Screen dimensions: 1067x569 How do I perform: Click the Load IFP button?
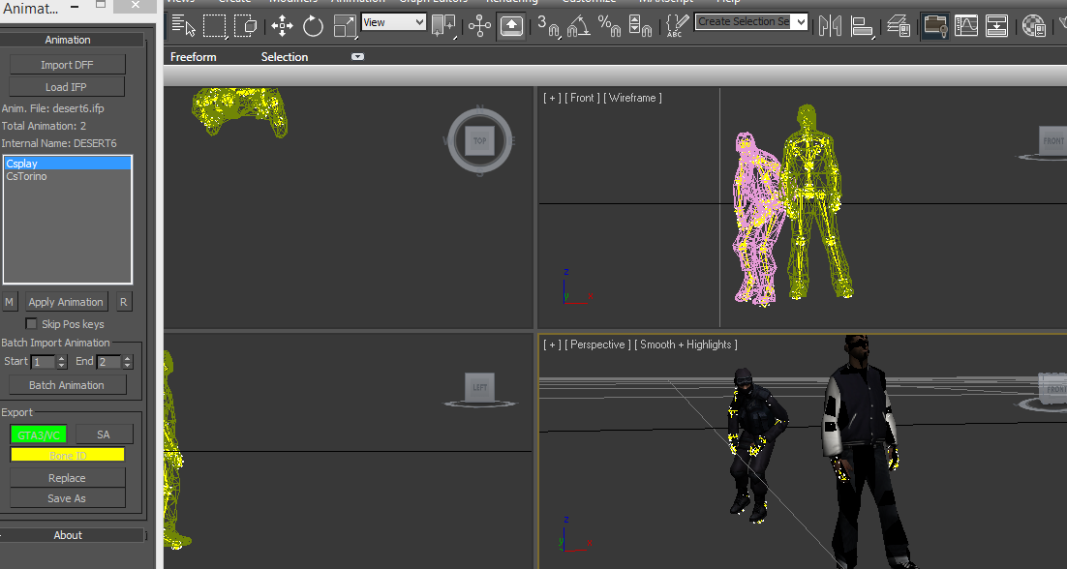click(x=66, y=86)
